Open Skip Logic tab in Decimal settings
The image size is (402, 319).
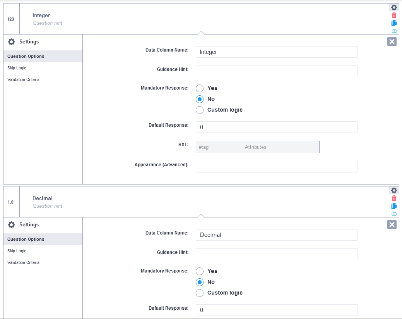[x=17, y=251]
